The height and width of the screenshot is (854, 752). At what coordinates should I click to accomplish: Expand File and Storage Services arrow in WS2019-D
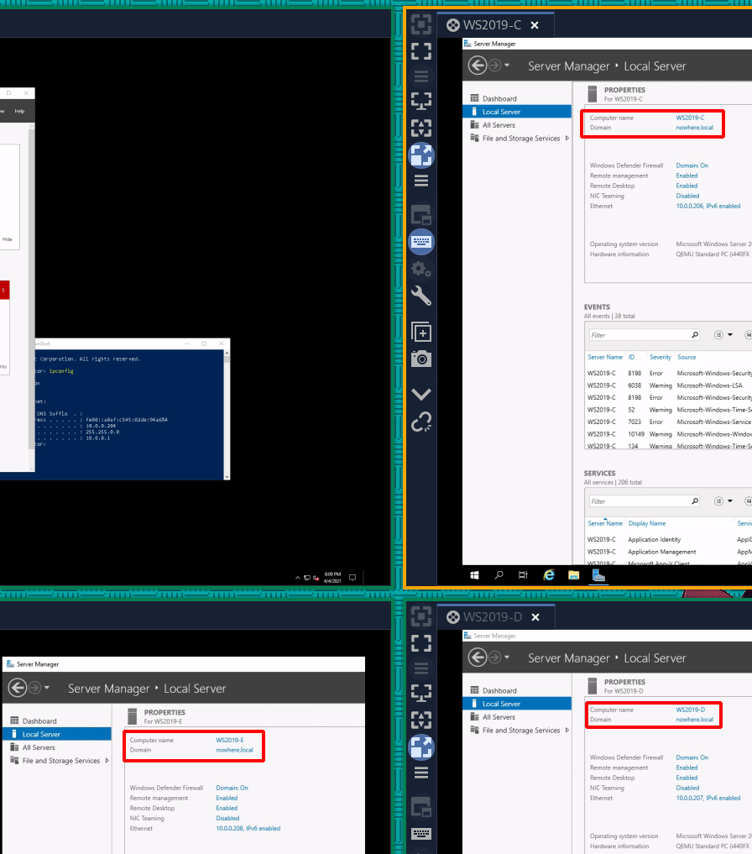pyautogui.click(x=567, y=731)
